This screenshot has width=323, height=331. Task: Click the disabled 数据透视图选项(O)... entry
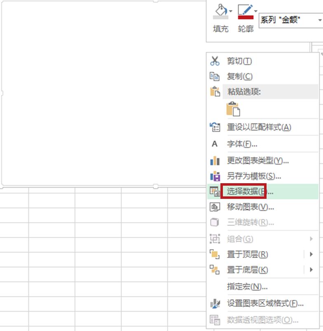click(263, 320)
